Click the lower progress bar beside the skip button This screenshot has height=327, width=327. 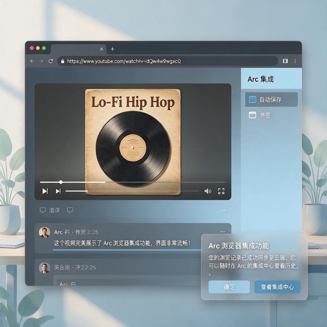pos(132,191)
